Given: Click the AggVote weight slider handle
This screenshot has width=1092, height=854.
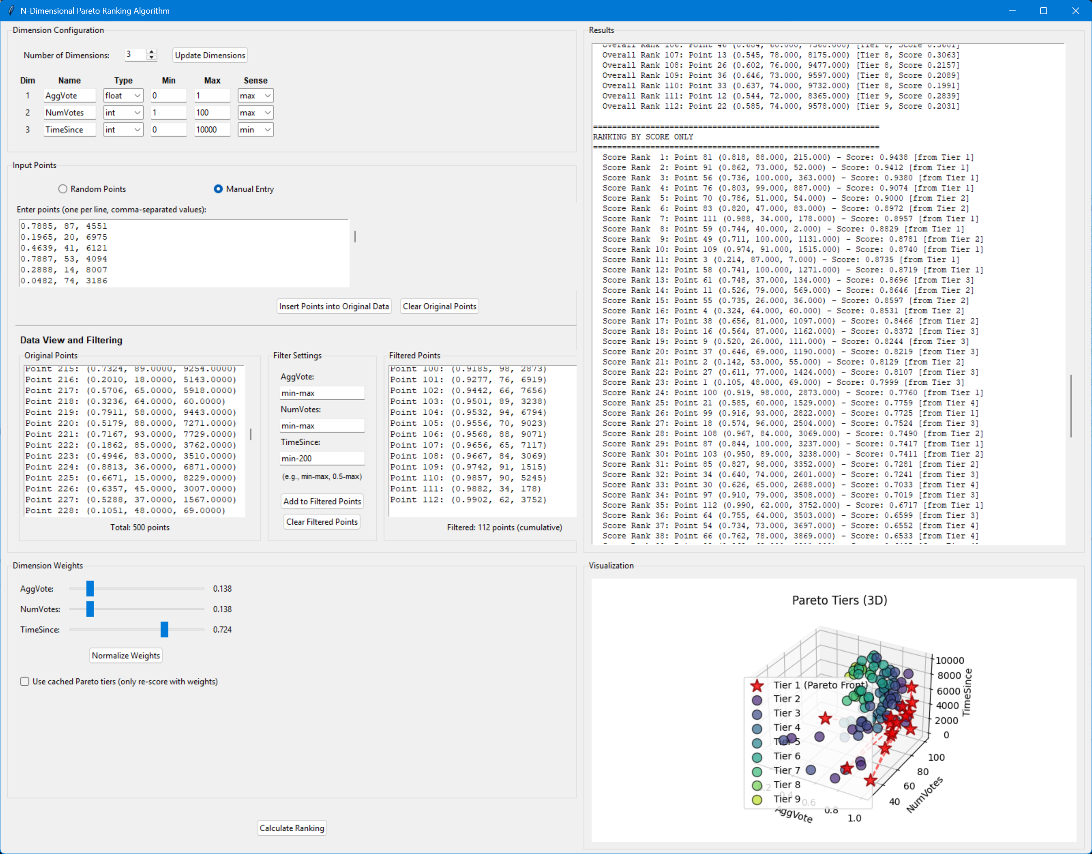Looking at the screenshot, I should [x=90, y=588].
